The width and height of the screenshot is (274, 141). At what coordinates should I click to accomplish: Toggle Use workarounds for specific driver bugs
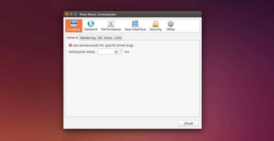point(70,46)
